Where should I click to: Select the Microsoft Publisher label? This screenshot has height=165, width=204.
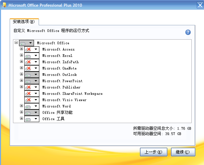point(61,87)
